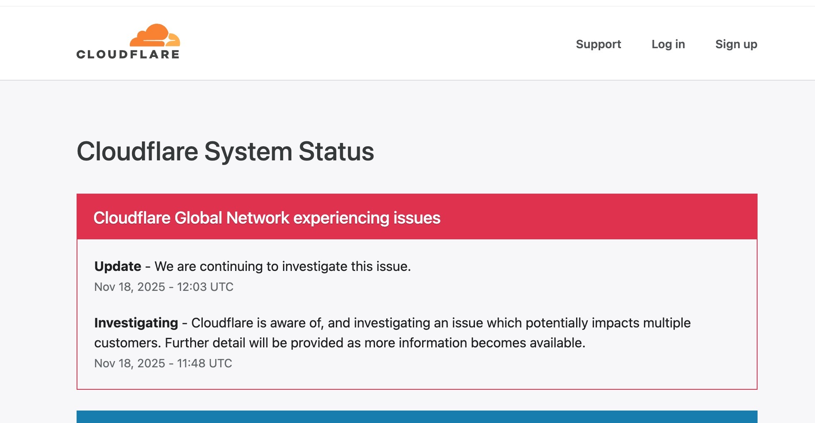
Task: Click the "Further detail will be provided" sentence
Action: 375,343
